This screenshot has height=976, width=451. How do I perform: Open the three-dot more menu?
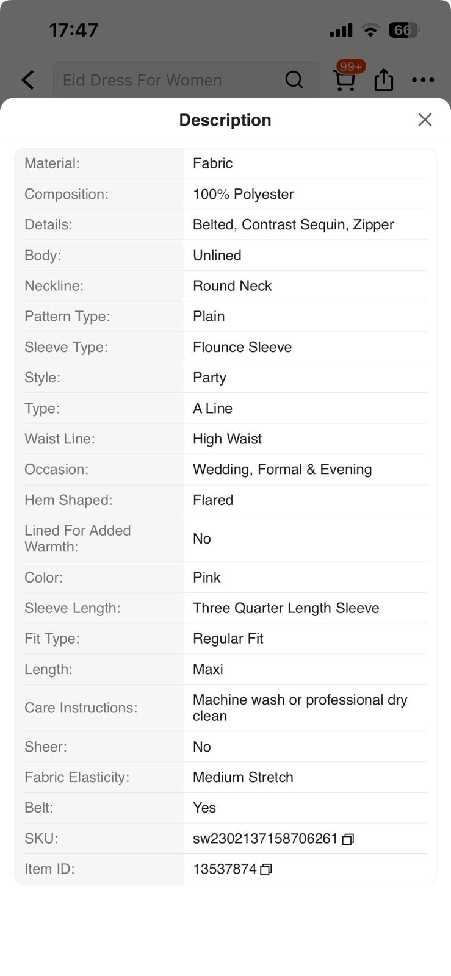(x=423, y=80)
